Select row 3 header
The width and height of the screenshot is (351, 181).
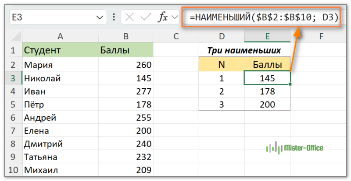click(x=11, y=79)
